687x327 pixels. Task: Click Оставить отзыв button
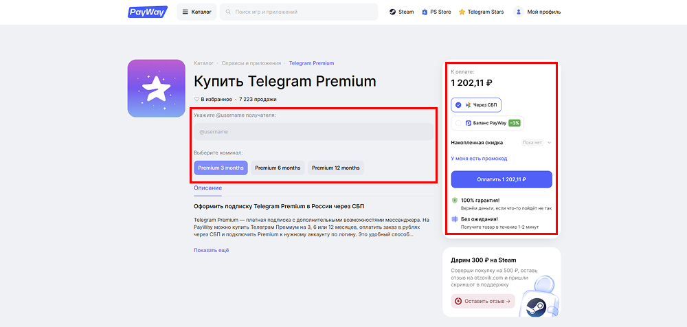tap(483, 301)
